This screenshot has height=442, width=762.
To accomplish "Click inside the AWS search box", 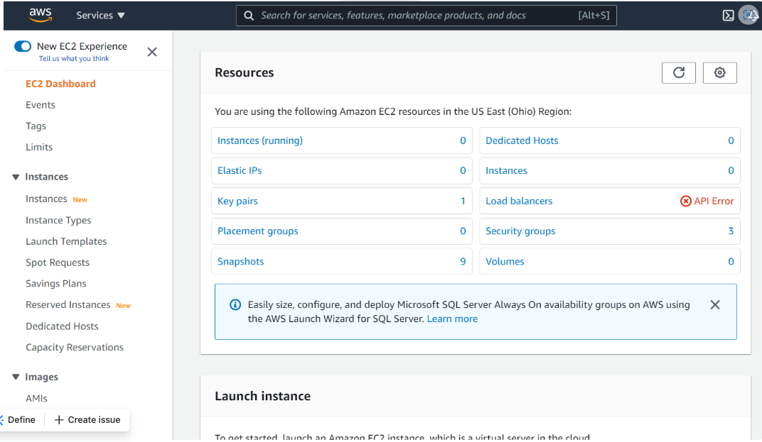I will pos(419,15).
